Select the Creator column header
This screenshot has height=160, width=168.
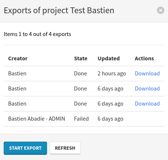(x=18, y=58)
